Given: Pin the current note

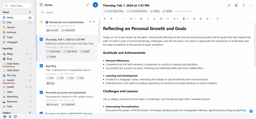Looking at the screenshot, I should coord(243,5).
